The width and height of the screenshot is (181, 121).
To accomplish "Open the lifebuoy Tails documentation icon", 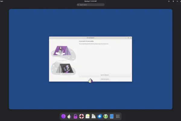I will 81,116.
